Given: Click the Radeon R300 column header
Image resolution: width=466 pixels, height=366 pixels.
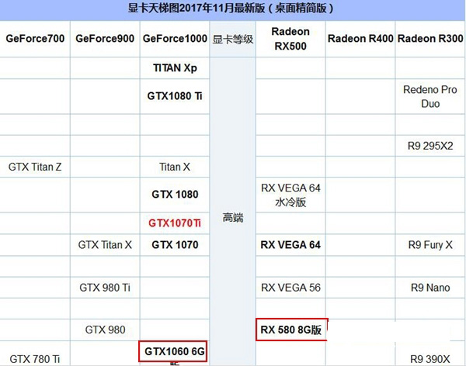Looking at the screenshot, I should click(430, 39).
